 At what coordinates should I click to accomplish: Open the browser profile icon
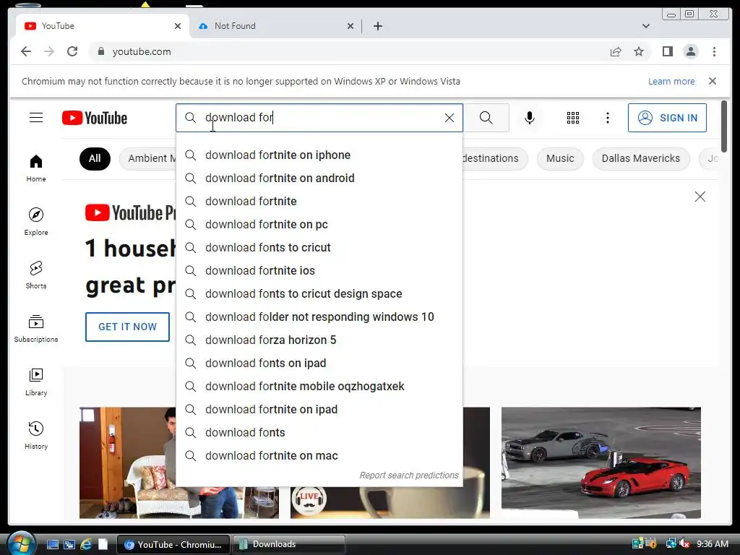[x=690, y=51]
